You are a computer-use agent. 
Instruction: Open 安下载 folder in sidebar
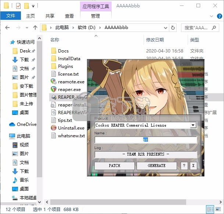23,86
